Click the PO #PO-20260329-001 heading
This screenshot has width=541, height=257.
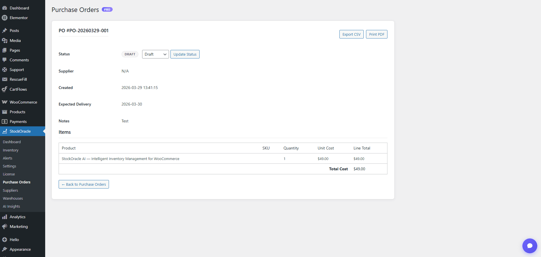tap(83, 31)
